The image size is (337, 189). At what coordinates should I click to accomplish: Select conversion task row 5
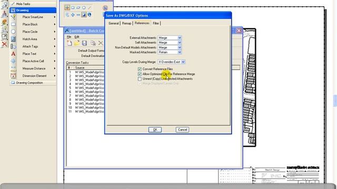(x=85, y=88)
